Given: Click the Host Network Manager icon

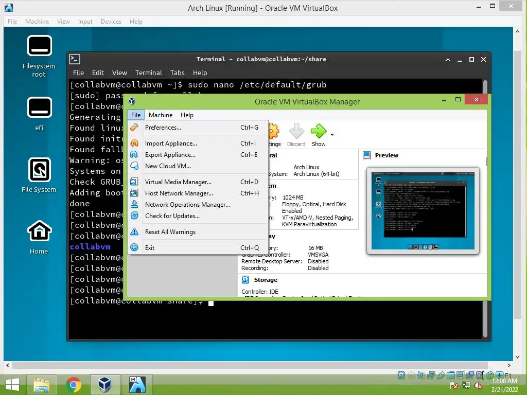Looking at the screenshot, I should (x=134, y=193).
